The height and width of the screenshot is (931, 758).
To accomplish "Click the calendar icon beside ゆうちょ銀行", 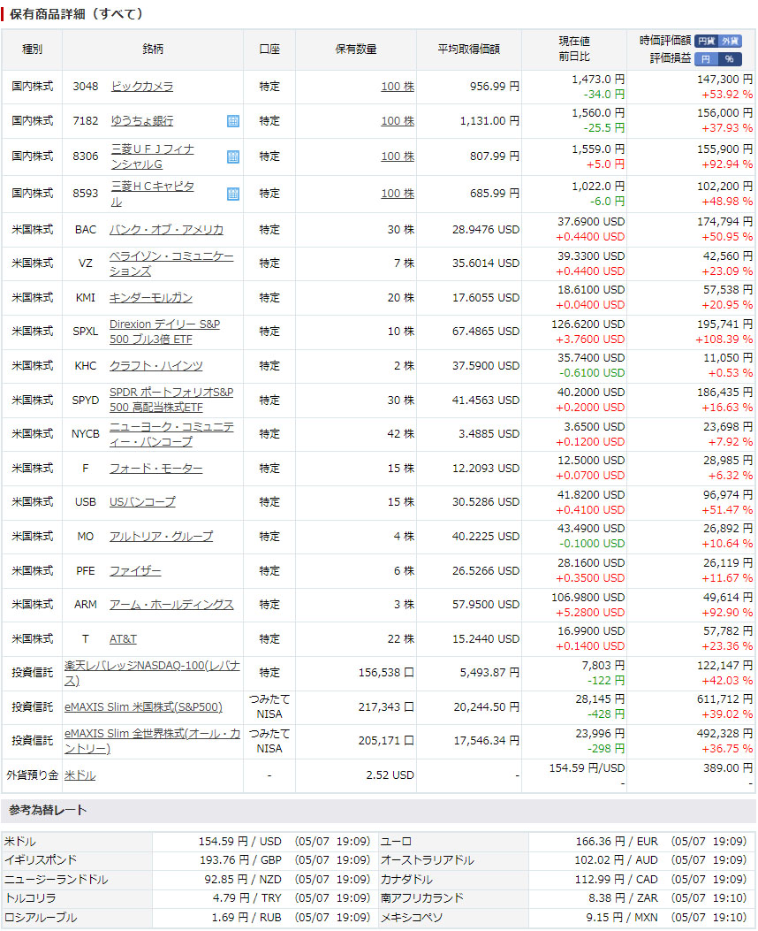I will click(x=233, y=121).
